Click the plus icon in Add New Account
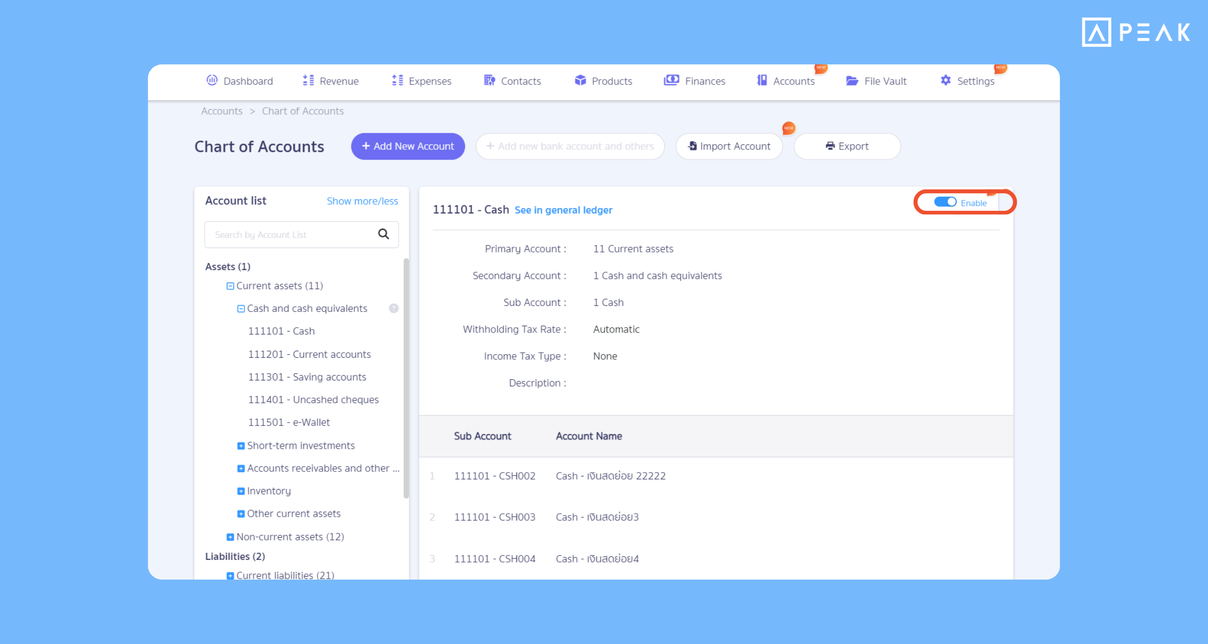The height and width of the screenshot is (644, 1208). click(x=366, y=146)
